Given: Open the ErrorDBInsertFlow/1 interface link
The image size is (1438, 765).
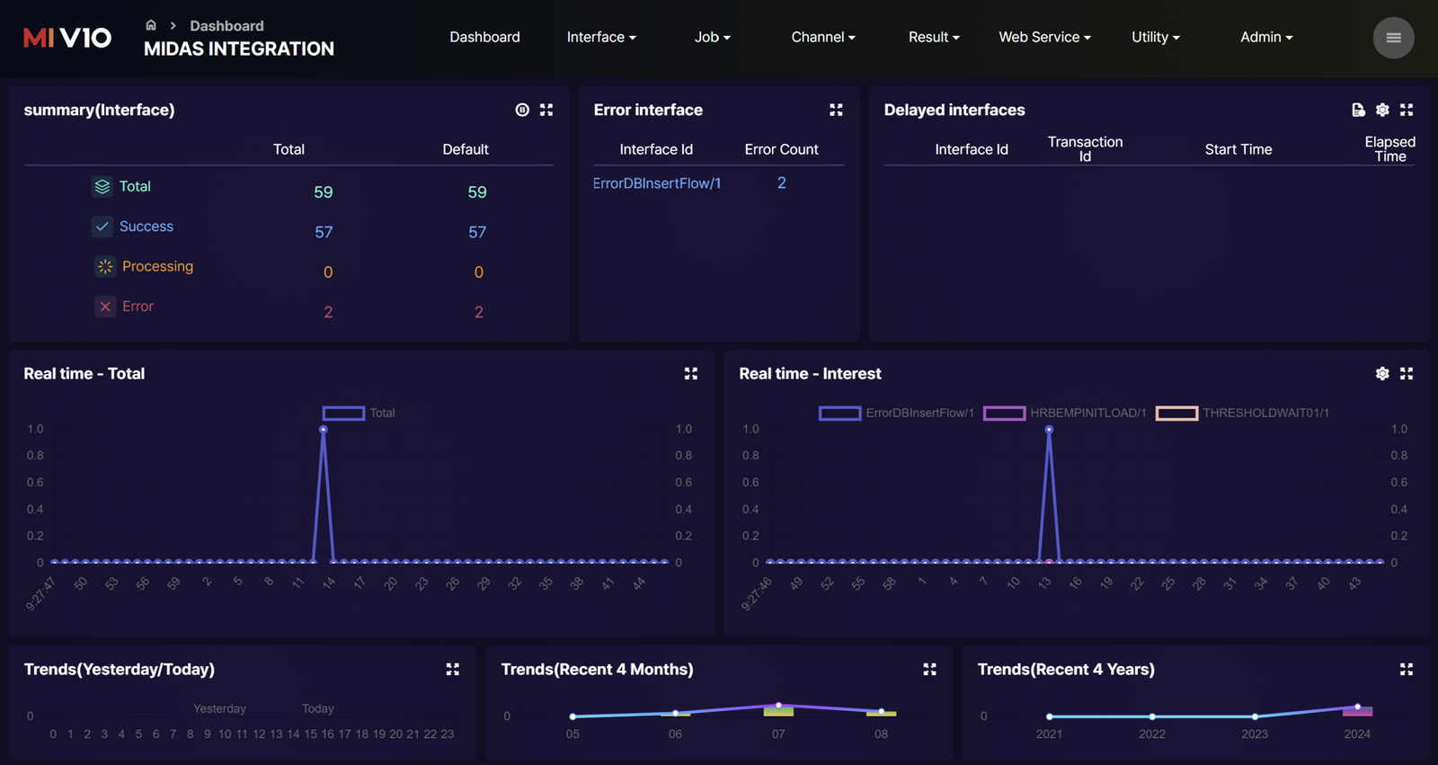Looking at the screenshot, I should (657, 183).
